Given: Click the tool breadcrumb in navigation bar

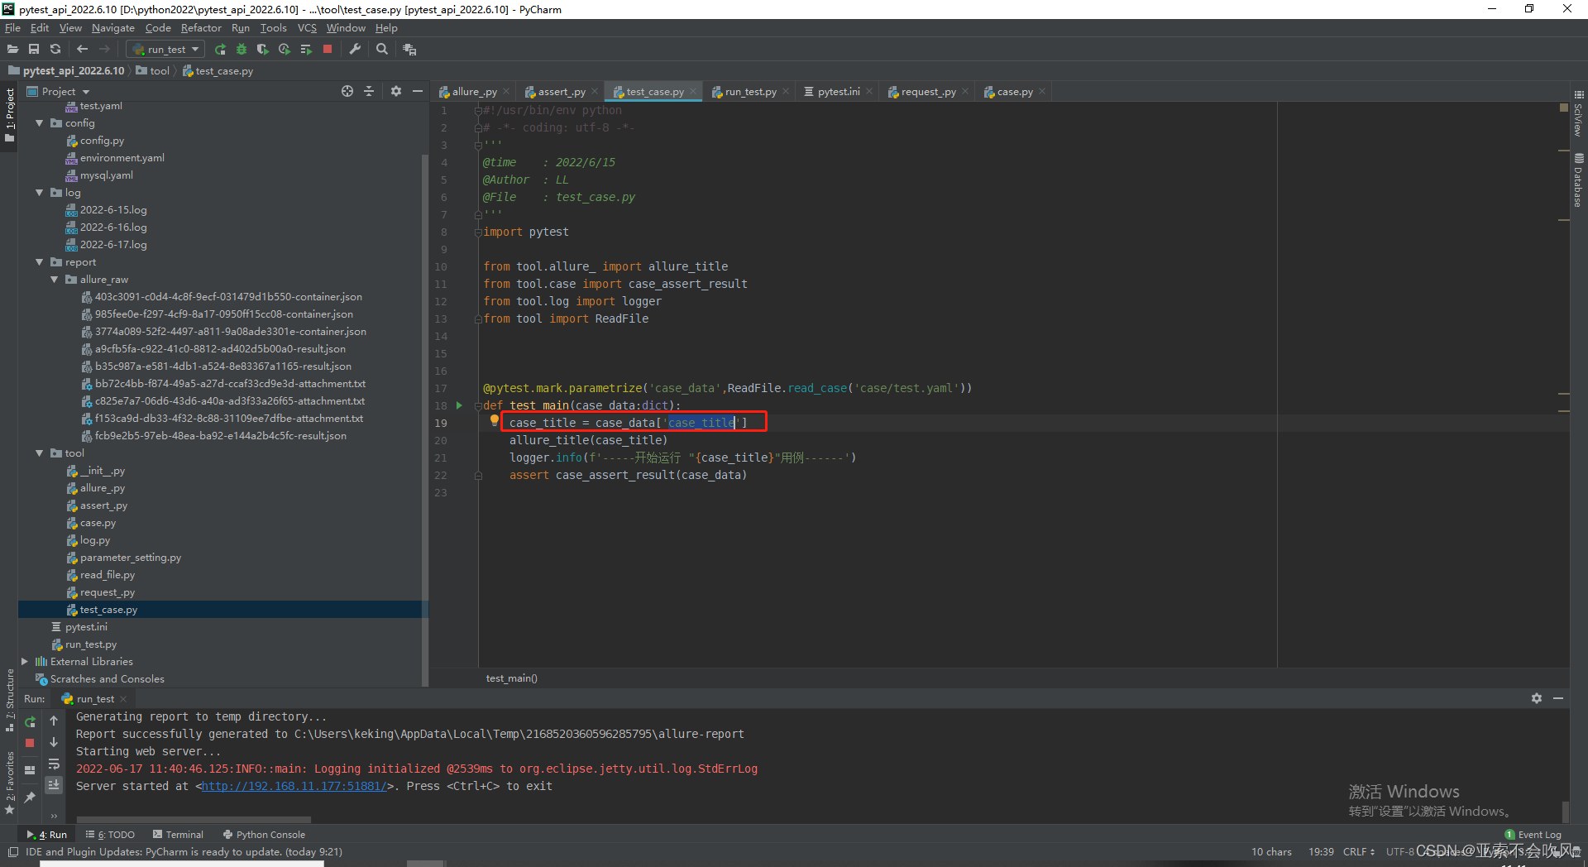Looking at the screenshot, I should click(153, 71).
